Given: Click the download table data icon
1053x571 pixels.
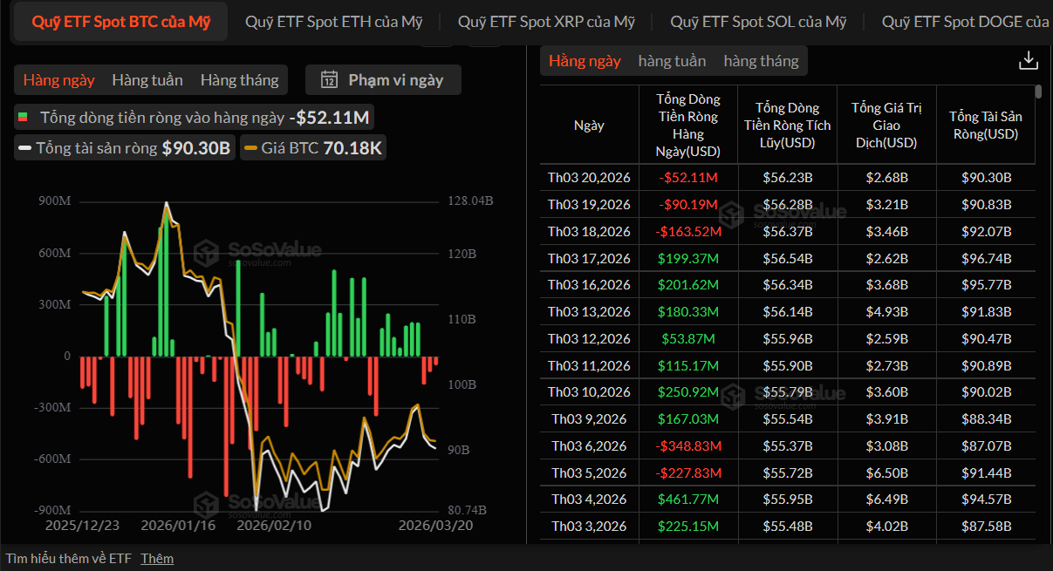Looking at the screenshot, I should [1029, 60].
